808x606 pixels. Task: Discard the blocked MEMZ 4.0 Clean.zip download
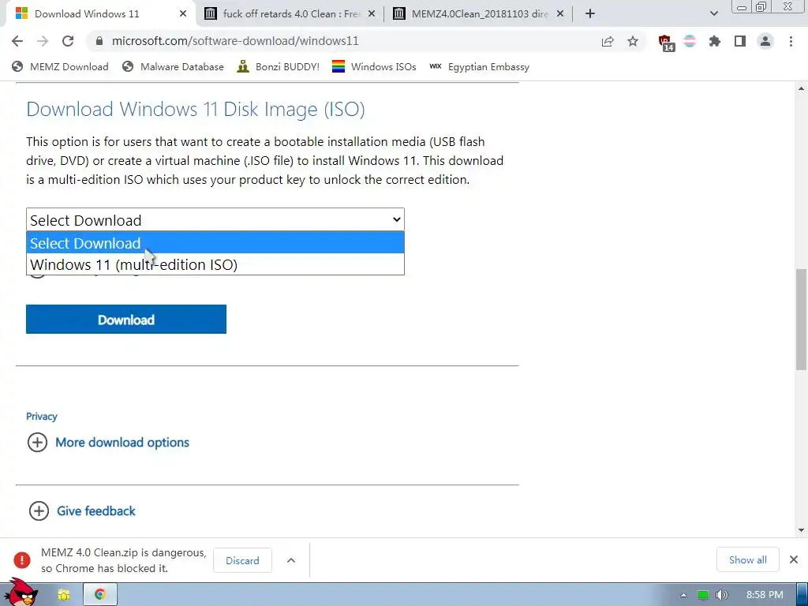pos(242,560)
